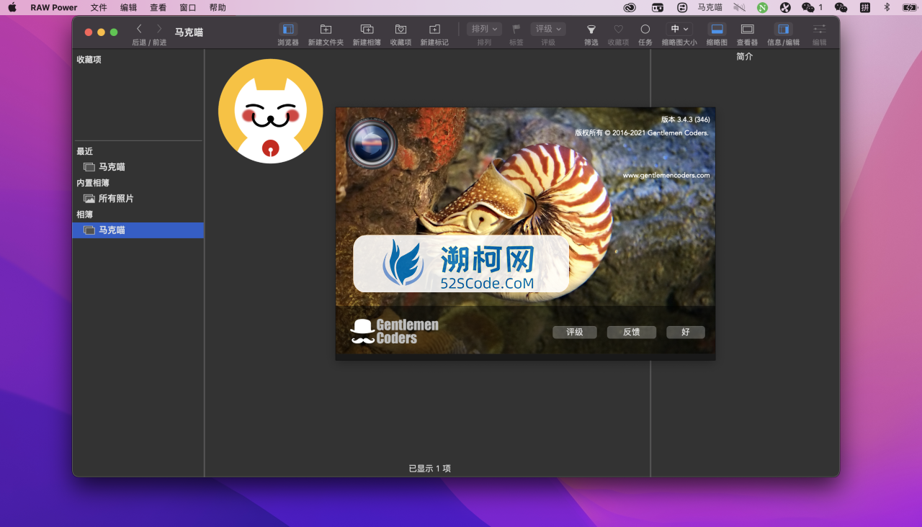This screenshot has width=922, height=527.
Task: Go forward with the 前进 arrow
Action: 159,29
